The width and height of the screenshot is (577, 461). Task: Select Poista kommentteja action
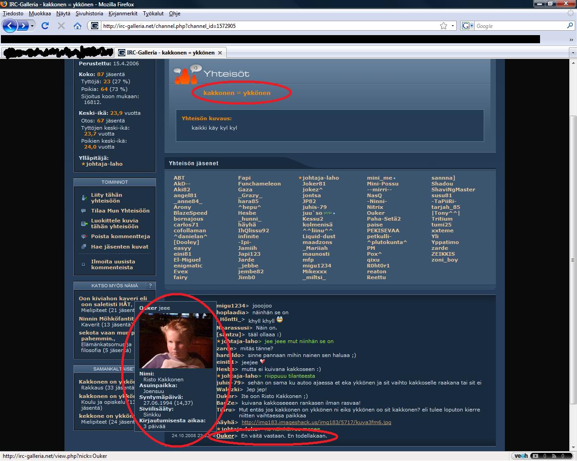[120, 236]
